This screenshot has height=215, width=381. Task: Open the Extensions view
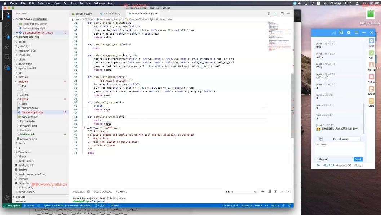click(7, 67)
